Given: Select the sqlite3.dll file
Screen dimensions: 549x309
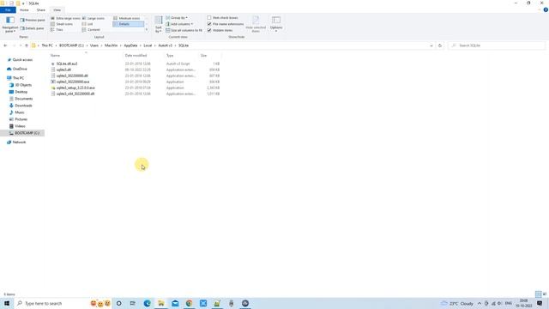Looking at the screenshot, I should pos(63,70).
